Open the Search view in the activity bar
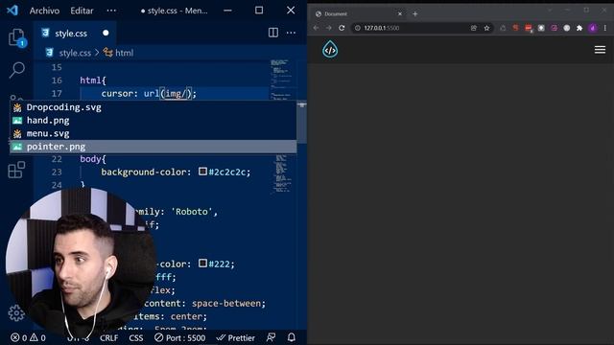The image size is (614, 345). coord(17,70)
